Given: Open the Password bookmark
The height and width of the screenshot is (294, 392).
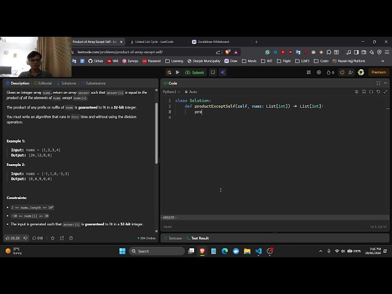Looking at the screenshot, I should point(151,61).
